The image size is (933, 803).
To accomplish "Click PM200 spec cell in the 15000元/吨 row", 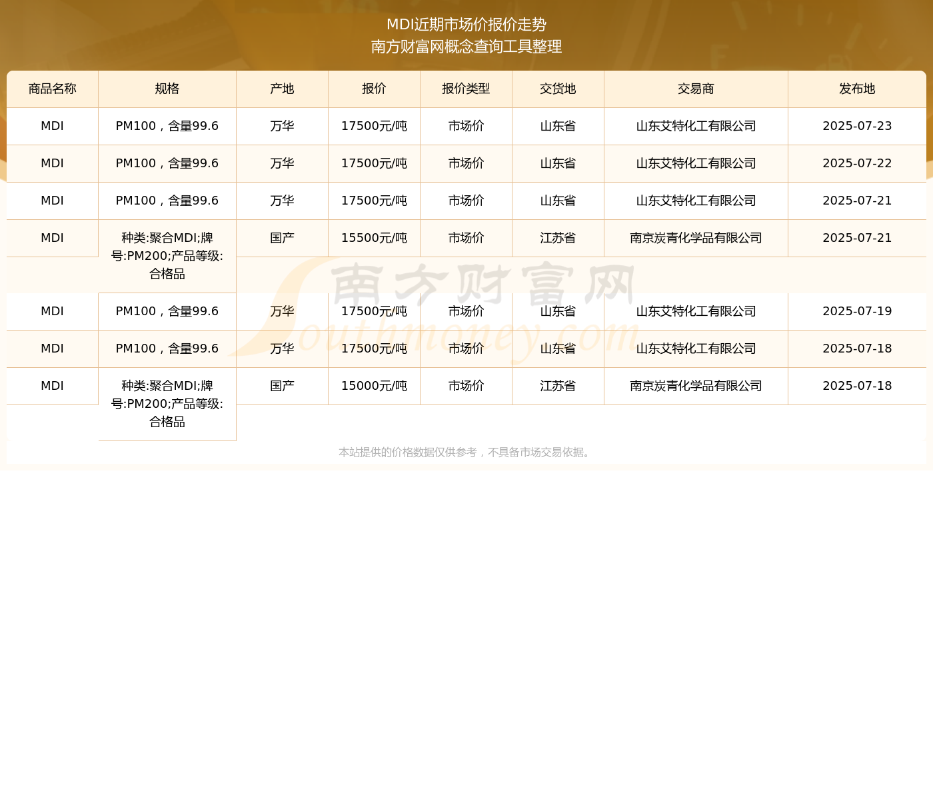I will click(167, 404).
